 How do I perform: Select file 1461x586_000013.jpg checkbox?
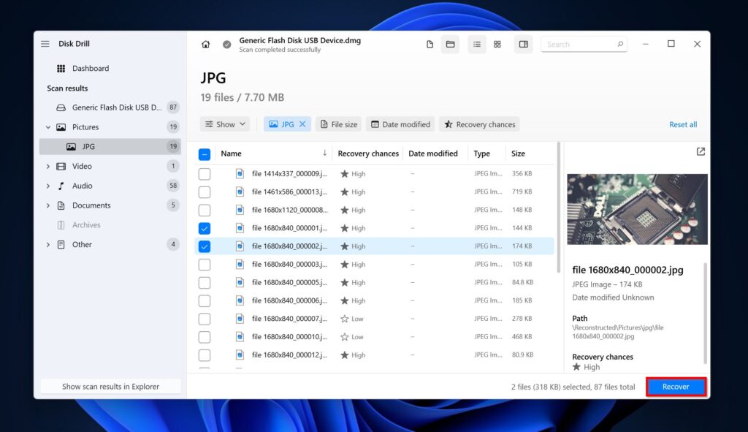pos(205,192)
